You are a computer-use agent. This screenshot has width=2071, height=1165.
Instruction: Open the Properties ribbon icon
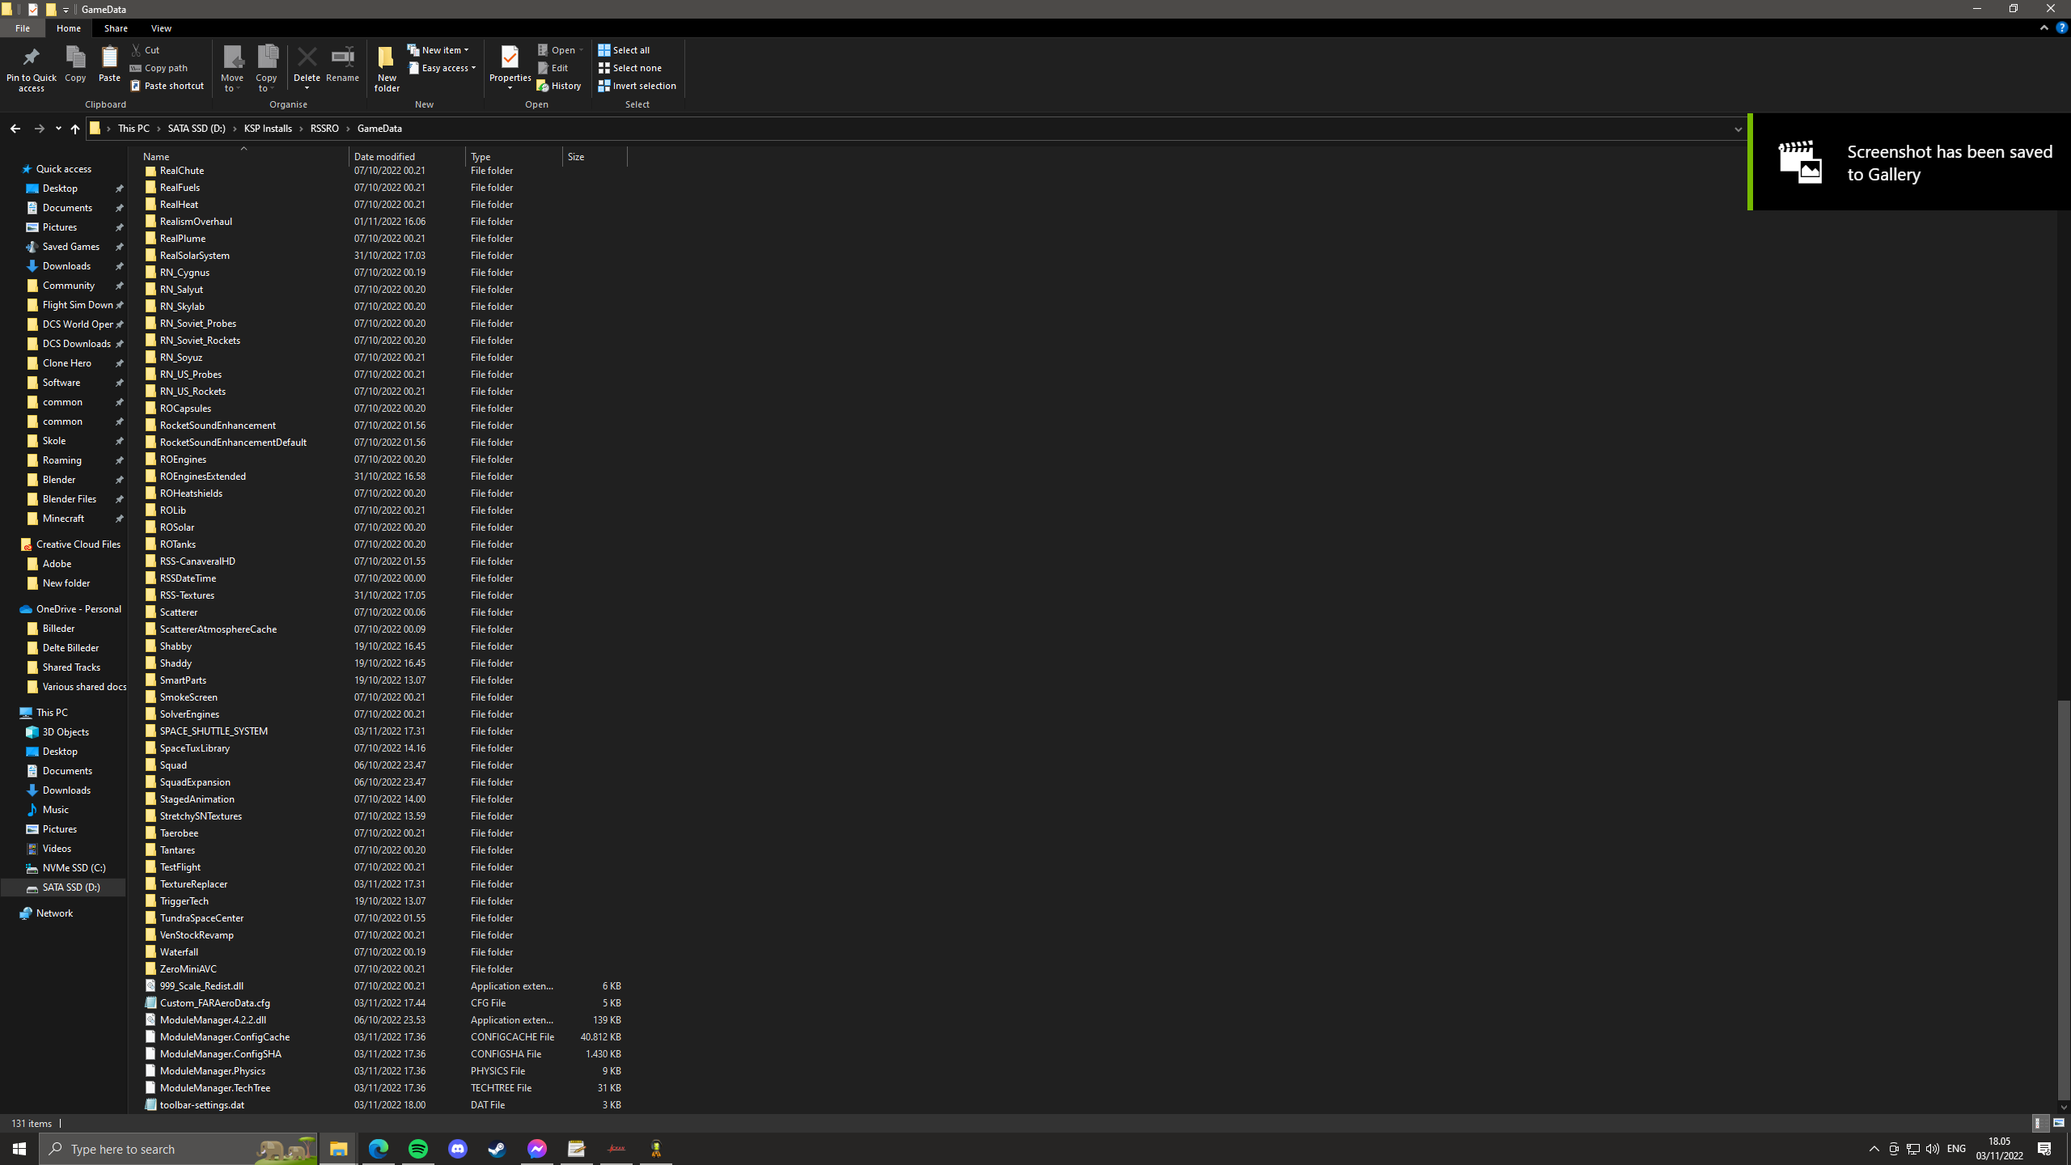click(510, 57)
